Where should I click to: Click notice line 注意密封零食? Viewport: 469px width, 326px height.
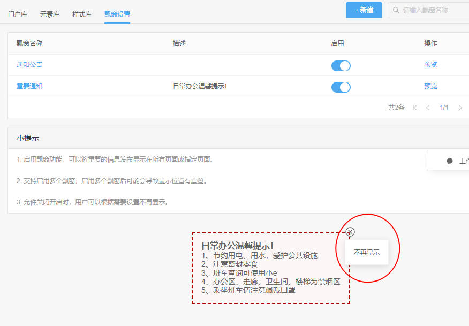point(230,264)
